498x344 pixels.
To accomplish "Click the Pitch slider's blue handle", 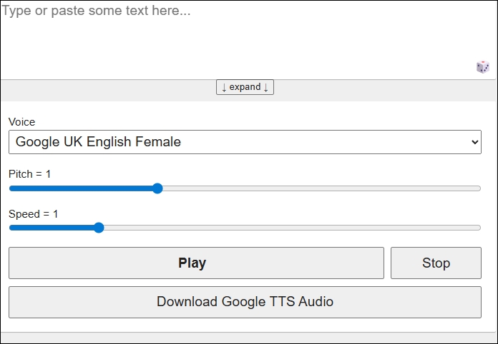I will [x=157, y=188].
